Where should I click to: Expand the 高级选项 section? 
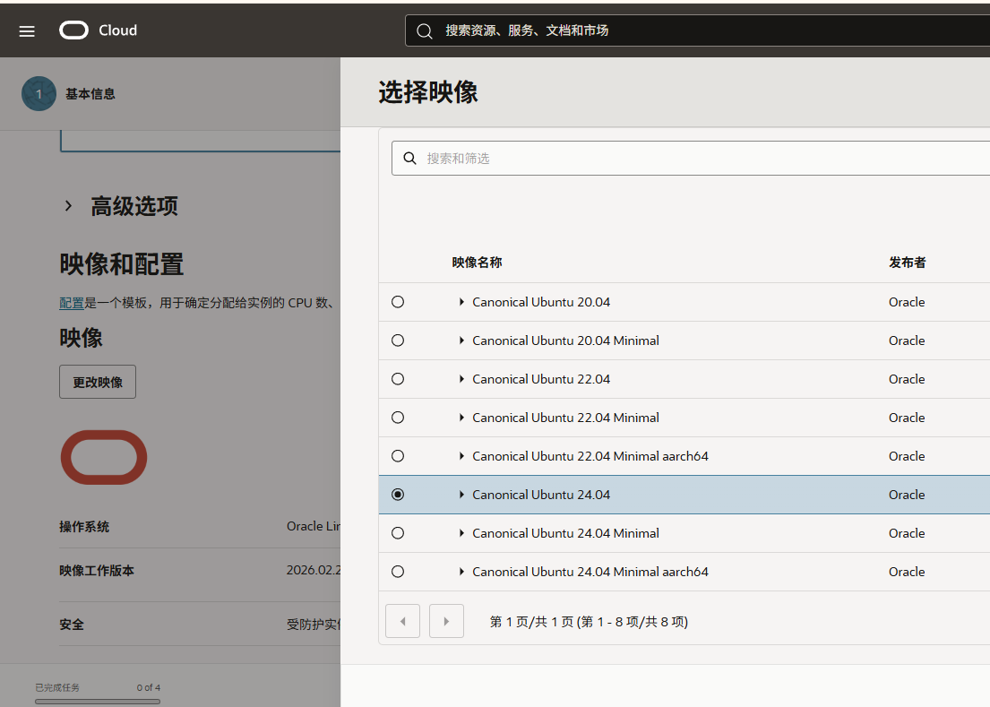[x=68, y=206]
